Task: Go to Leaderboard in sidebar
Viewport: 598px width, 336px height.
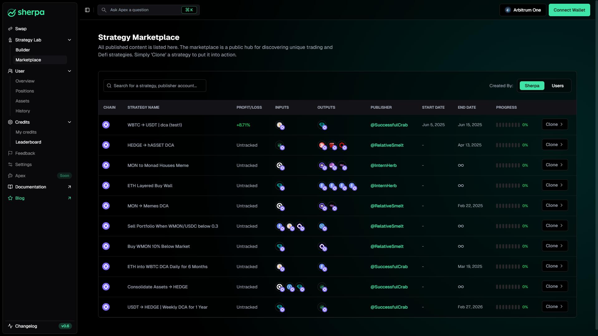Action: [28, 142]
